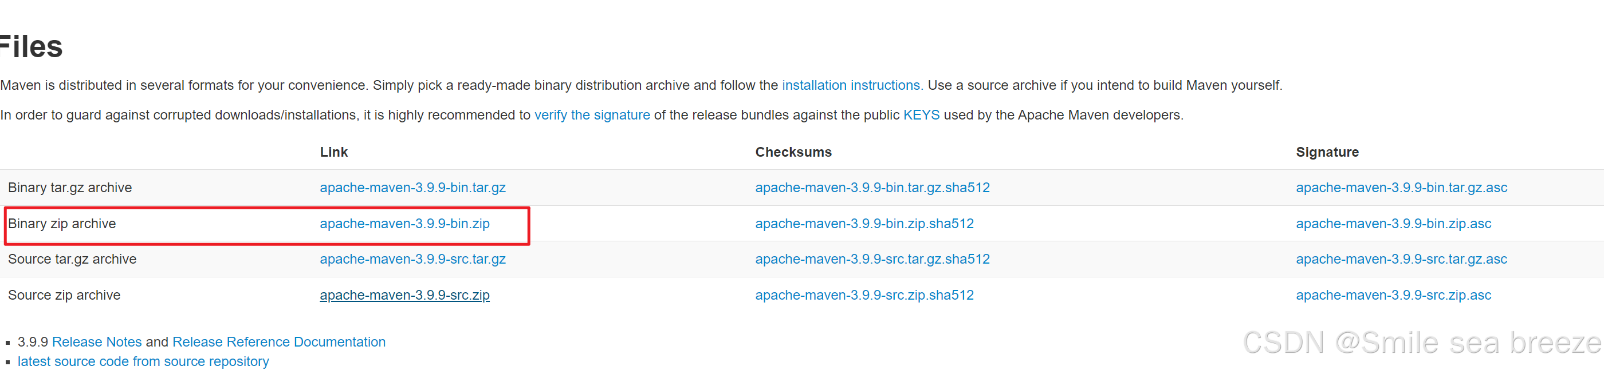Click the Binary zip archive row label
1604x370 pixels.
pos(62,224)
